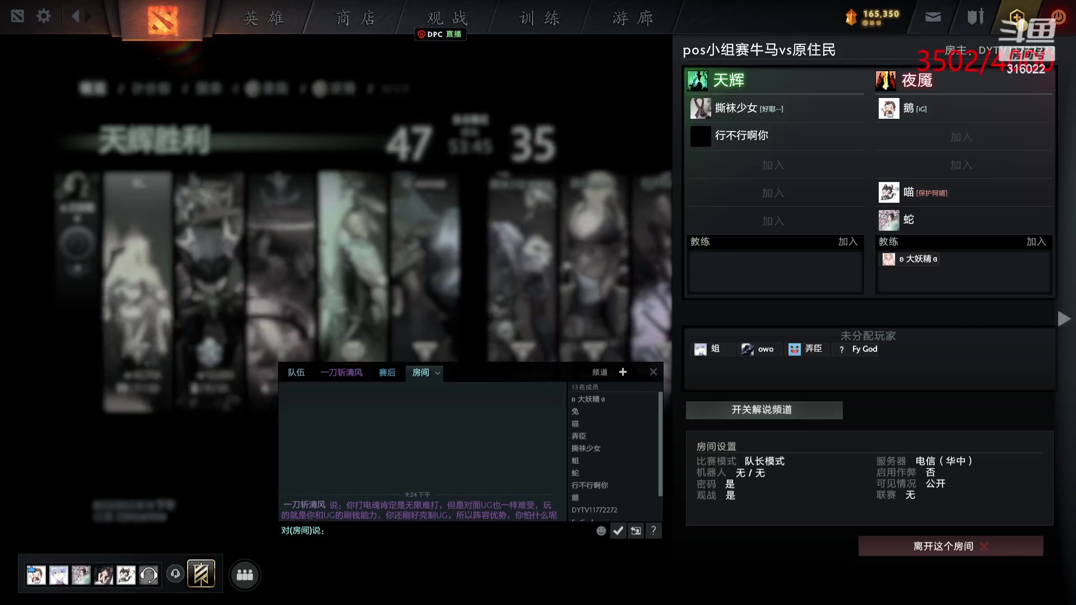The height and width of the screenshot is (605, 1076).
Task: Open the armory shield-and-sword icon
Action: [976, 17]
